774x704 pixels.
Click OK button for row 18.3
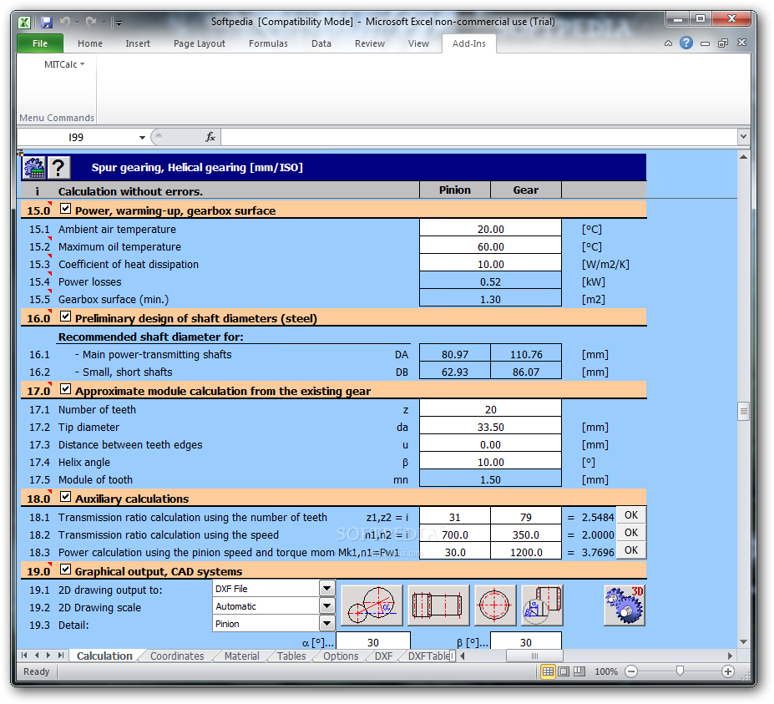click(x=631, y=550)
